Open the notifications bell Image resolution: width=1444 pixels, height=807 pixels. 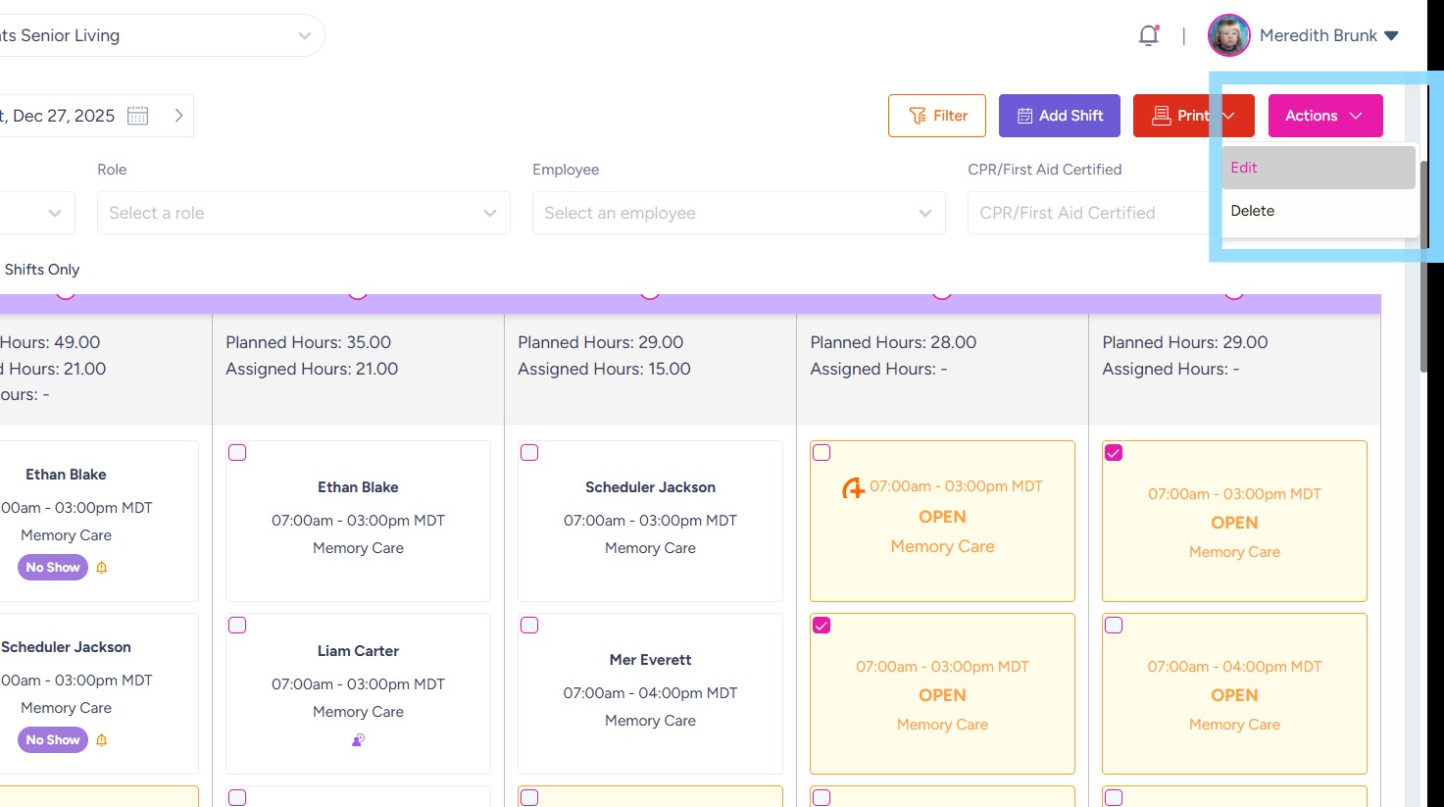click(x=1148, y=36)
